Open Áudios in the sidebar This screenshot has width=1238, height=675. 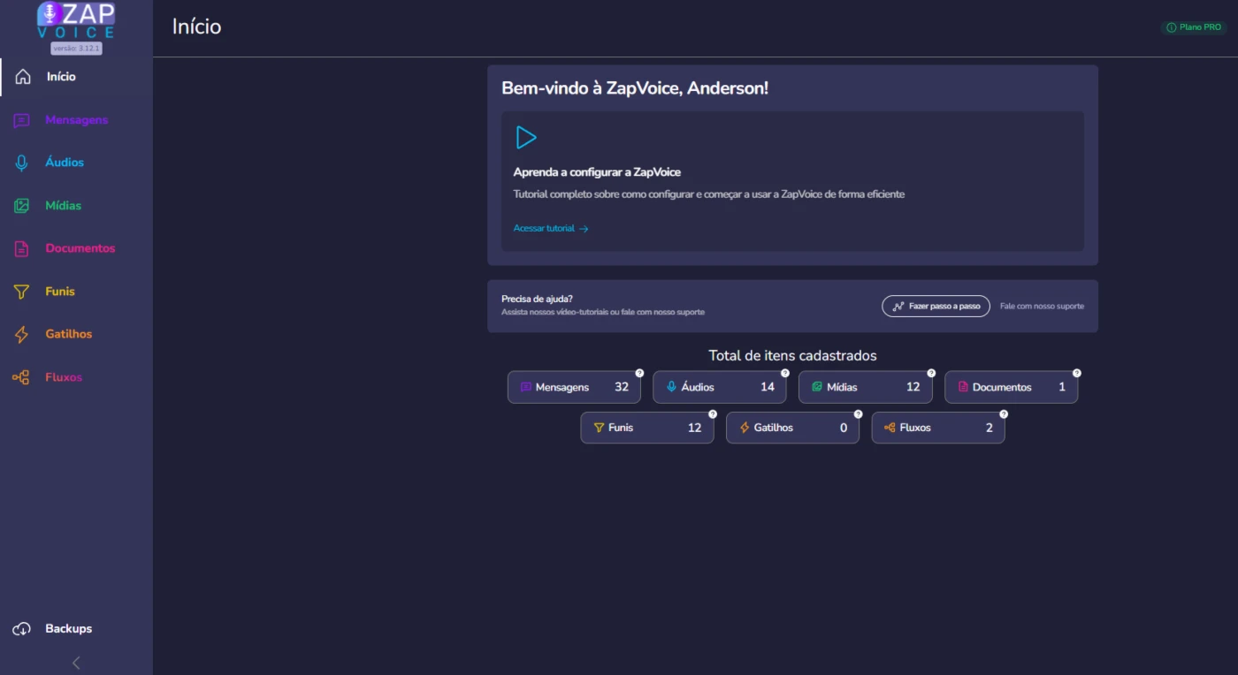pyautogui.click(x=76, y=163)
